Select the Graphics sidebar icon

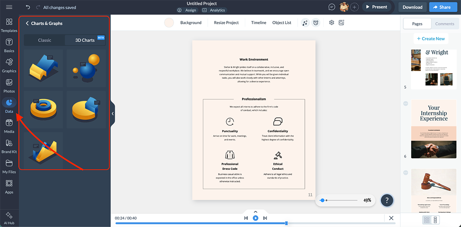tap(9, 64)
